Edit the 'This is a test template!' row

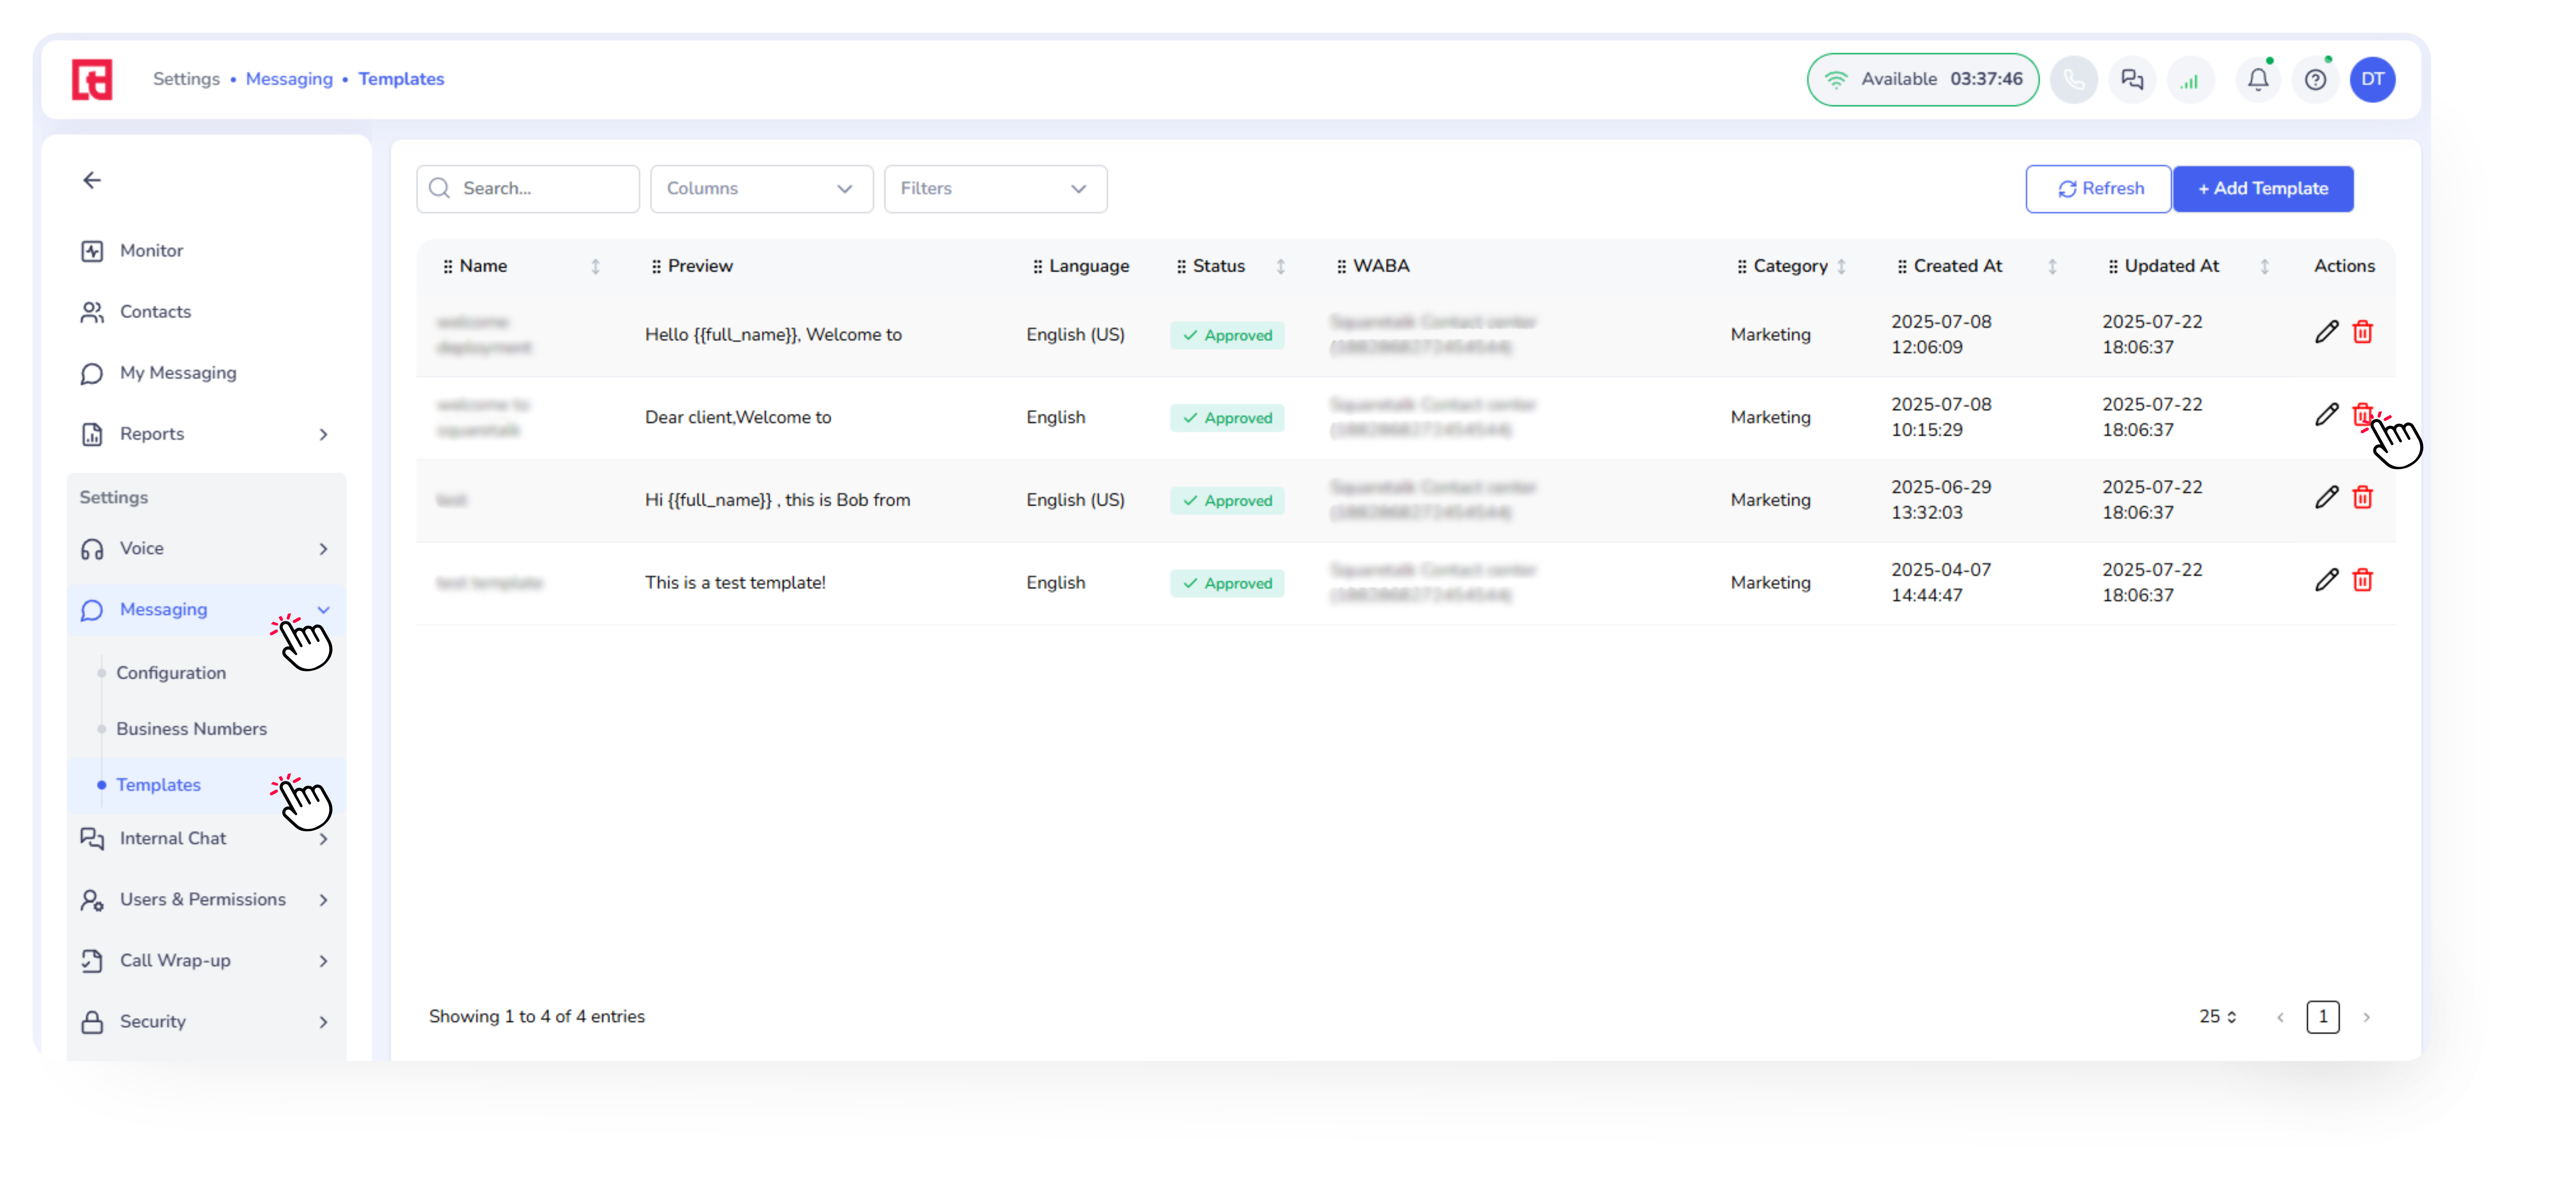2326,581
